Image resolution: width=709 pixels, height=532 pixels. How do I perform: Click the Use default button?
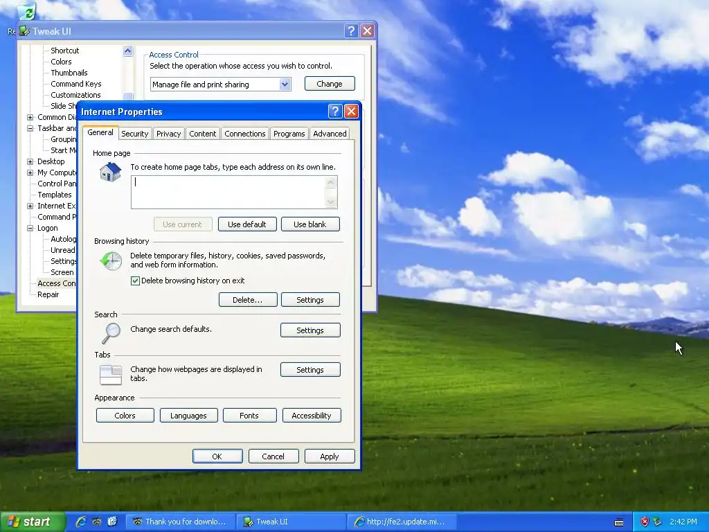[x=247, y=224]
